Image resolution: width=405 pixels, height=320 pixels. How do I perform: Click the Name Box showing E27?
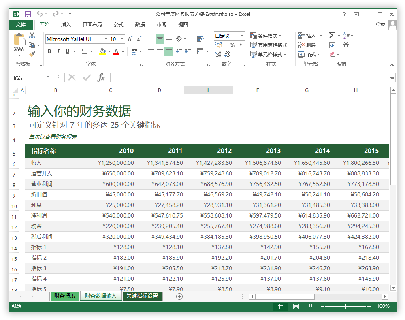(29, 77)
